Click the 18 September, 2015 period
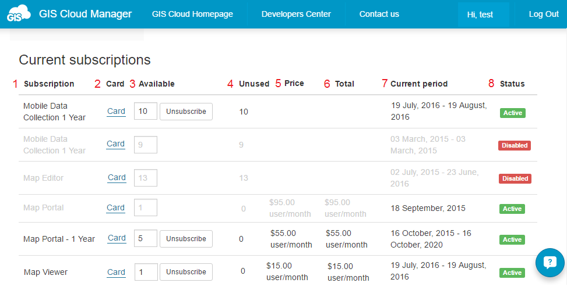 coord(428,208)
